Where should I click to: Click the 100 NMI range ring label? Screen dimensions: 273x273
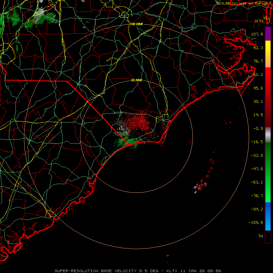136,24
